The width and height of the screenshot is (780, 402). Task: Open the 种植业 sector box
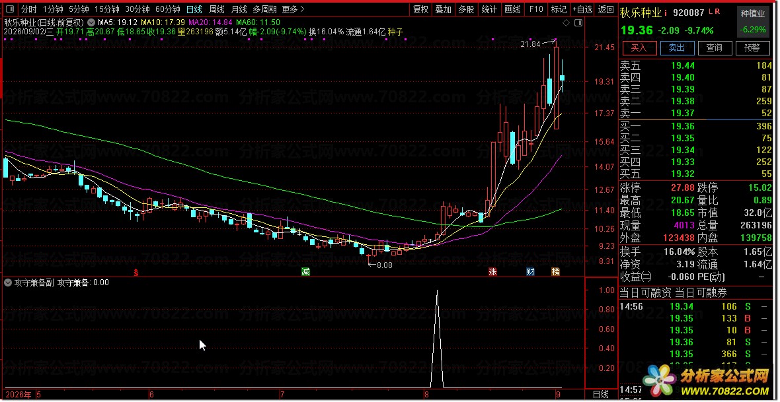753,21
